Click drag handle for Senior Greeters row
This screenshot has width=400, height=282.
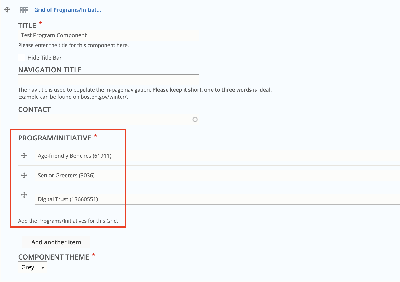click(x=24, y=175)
